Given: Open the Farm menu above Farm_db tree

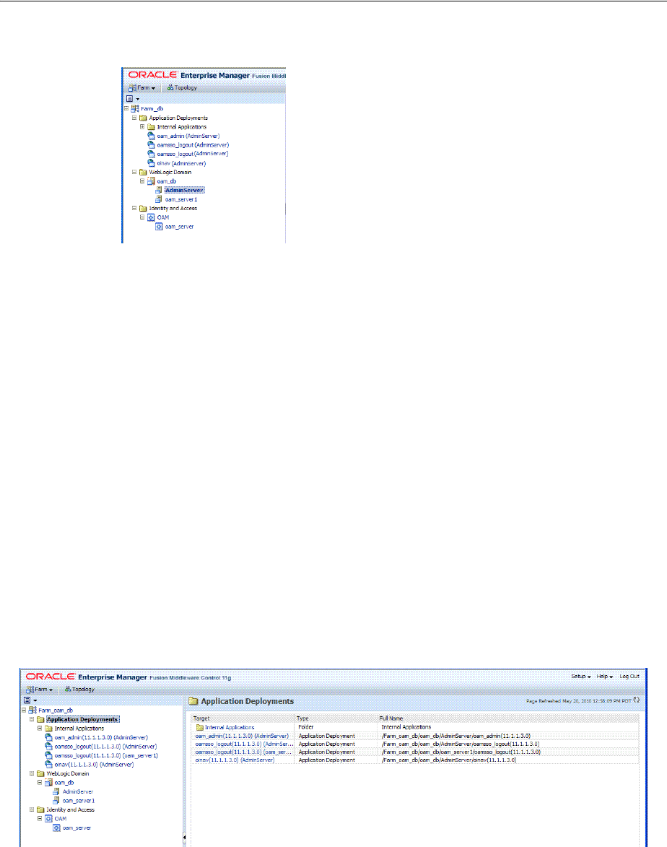Looking at the screenshot, I should tap(141, 87).
